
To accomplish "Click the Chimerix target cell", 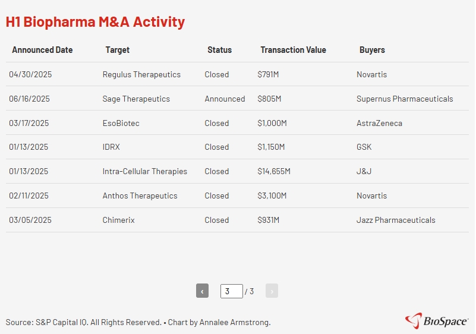I will [118, 220].
